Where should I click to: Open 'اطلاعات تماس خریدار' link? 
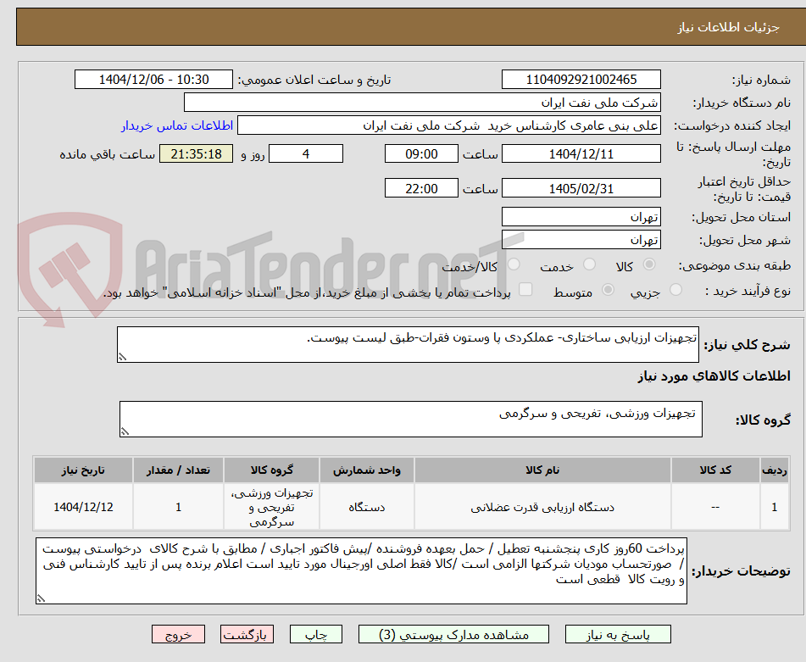[x=177, y=126]
